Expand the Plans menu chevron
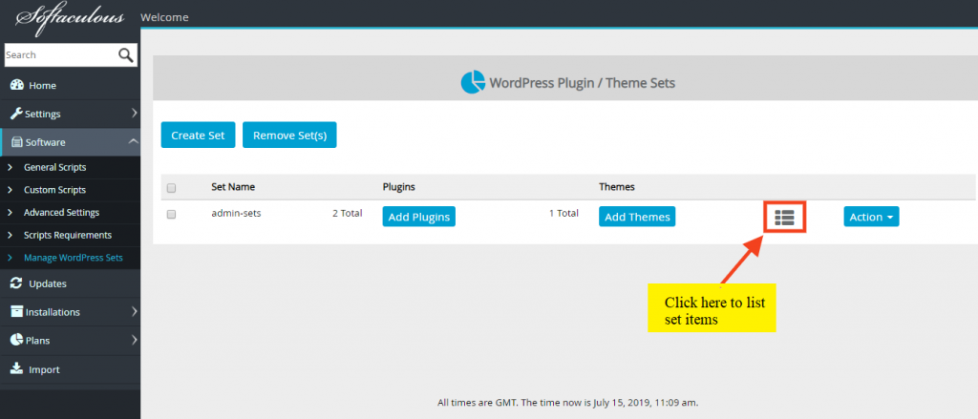Screen dimensions: 978x419 tap(134, 341)
